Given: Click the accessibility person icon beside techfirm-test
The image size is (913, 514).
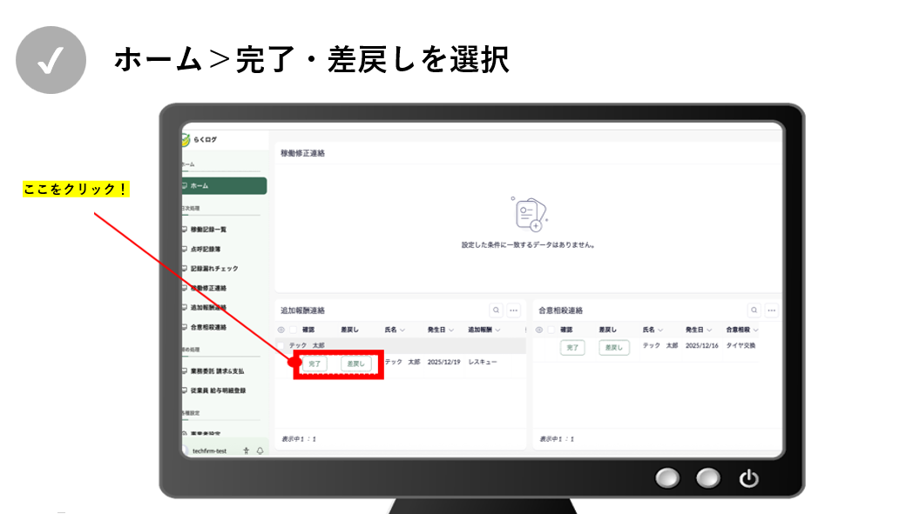Looking at the screenshot, I should tap(247, 451).
